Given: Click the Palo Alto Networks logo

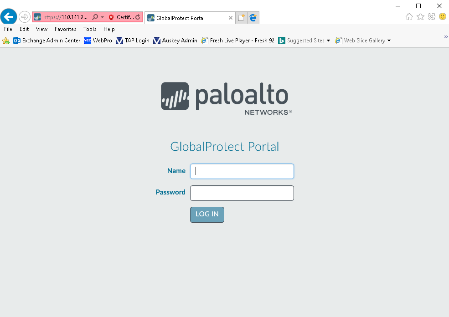Looking at the screenshot, I should 226,99.
